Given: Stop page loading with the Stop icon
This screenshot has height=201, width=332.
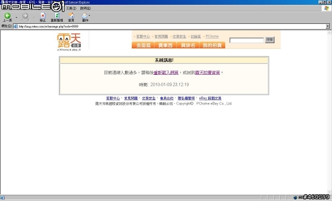Looking at the screenshot, I should click(43, 17).
